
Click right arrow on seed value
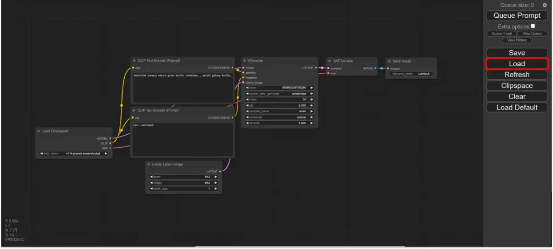(x=312, y=87)
